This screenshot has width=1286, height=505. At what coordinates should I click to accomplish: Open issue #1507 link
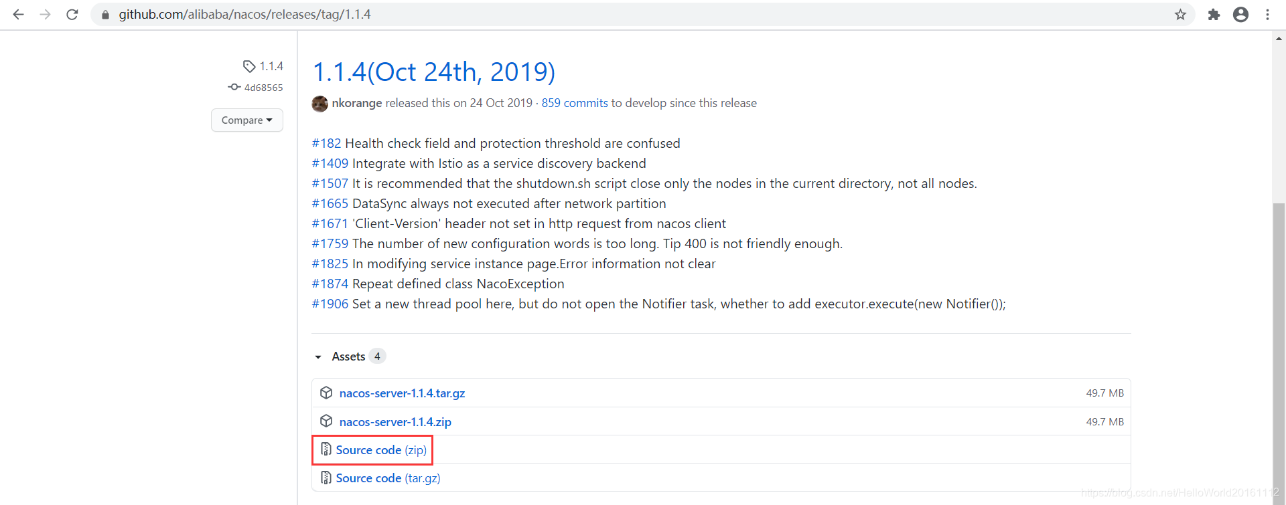pyautogui.click(x=330, y=183)
